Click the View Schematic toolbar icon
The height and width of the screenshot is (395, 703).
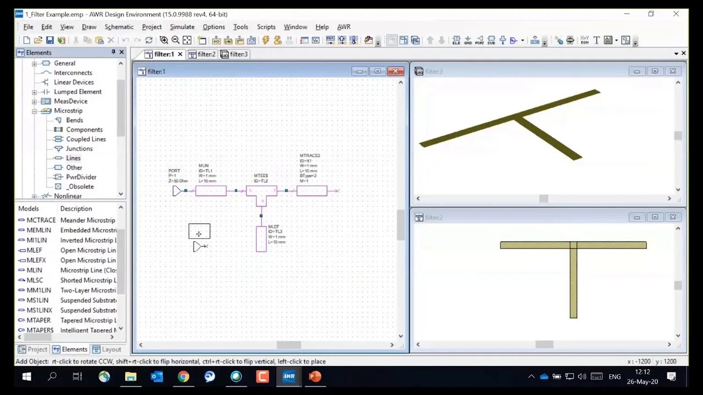click(x=392, y=40)
